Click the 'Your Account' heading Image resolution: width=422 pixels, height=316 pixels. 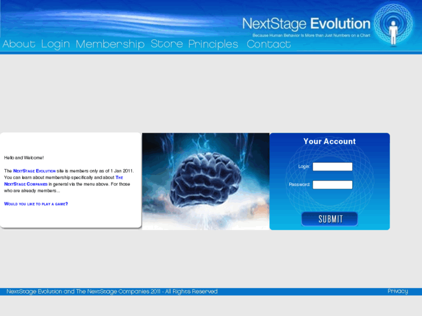point(330,141)
